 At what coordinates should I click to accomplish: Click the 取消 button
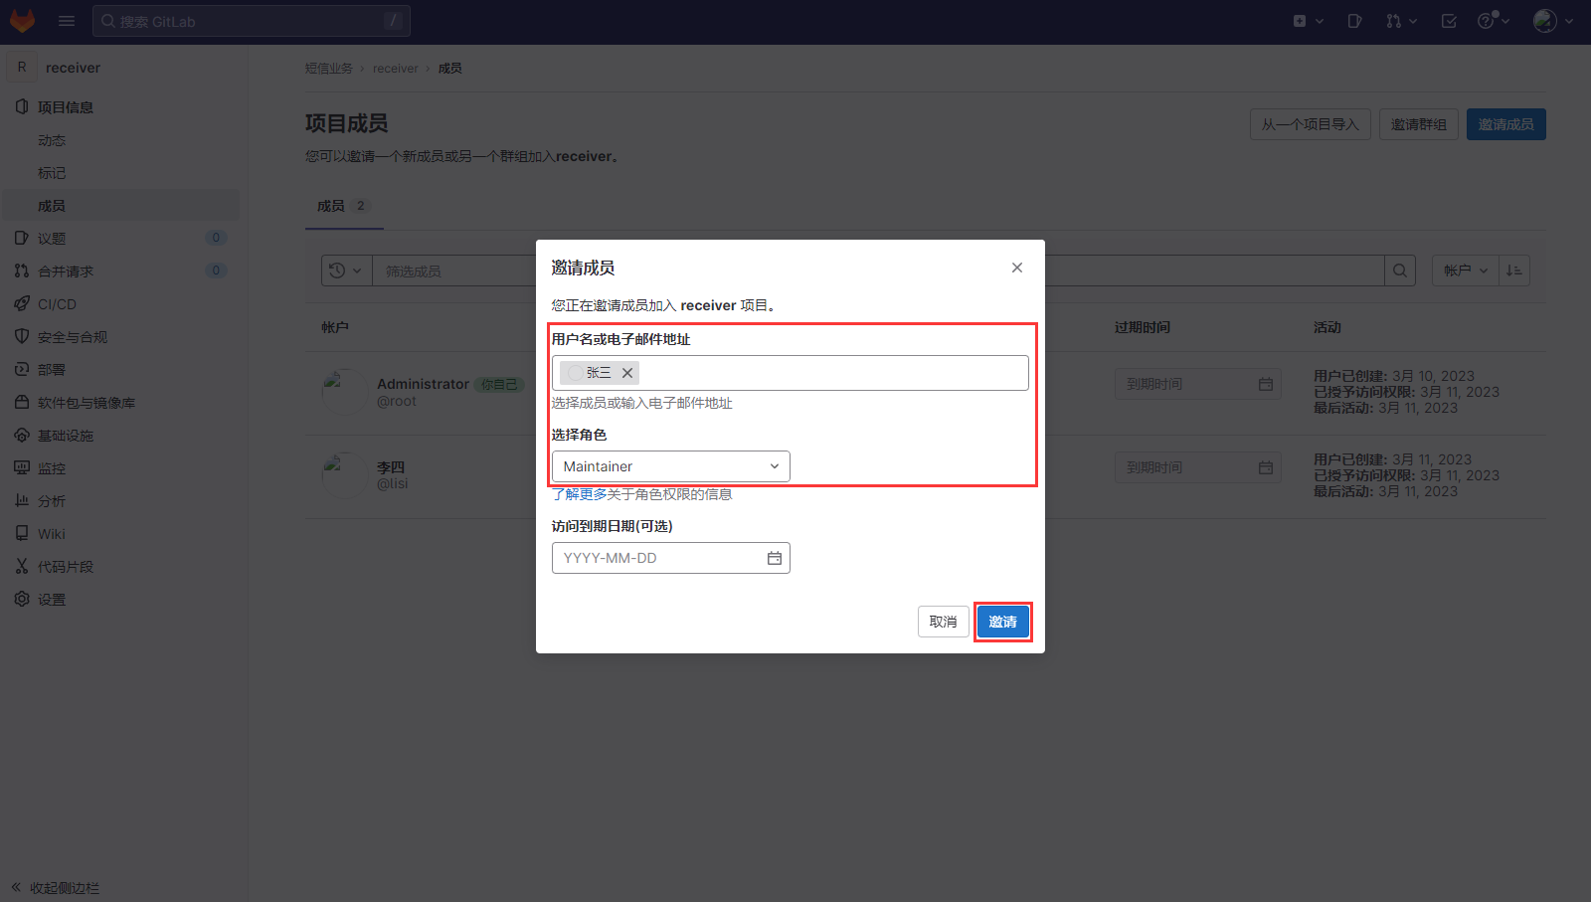coord(943,622)
